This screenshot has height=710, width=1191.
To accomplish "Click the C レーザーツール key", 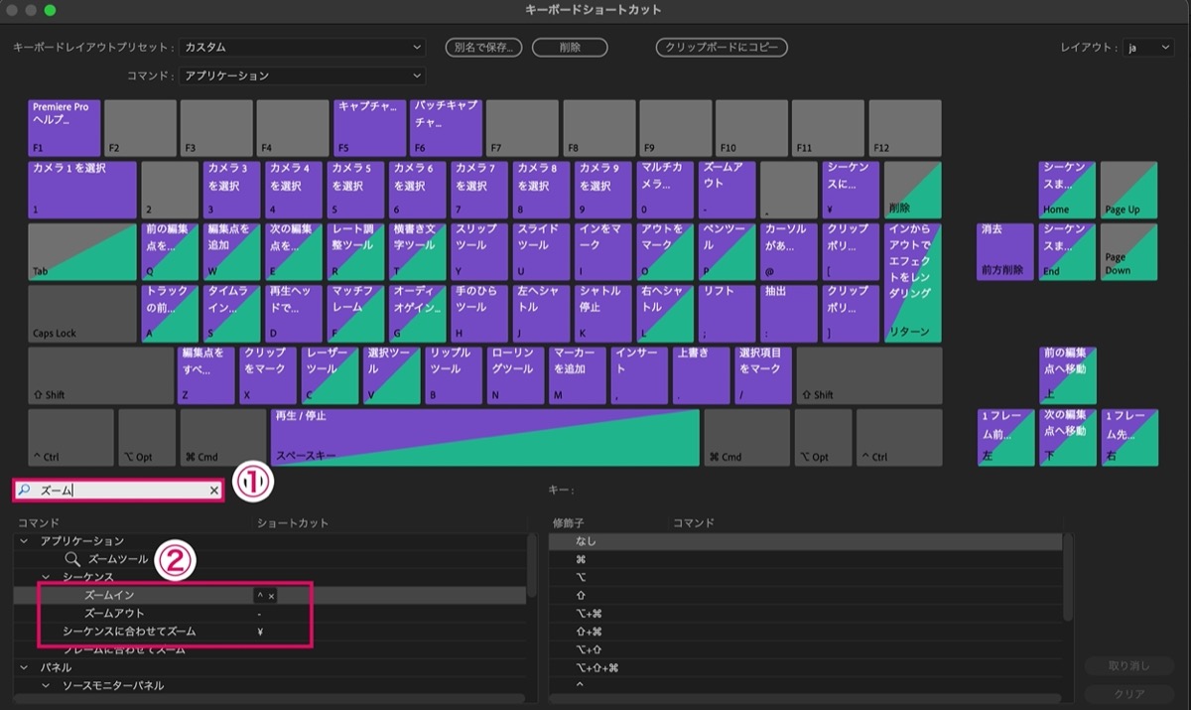I will 330,375.
